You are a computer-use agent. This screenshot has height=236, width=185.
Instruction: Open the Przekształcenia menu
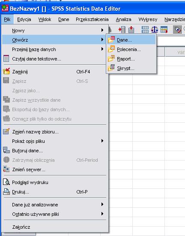click(x=92, y=19)
